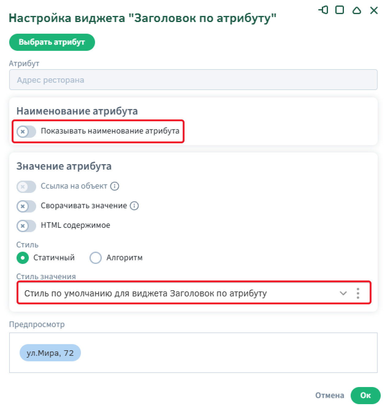The width and height of the screenshot is (385, 406).
Task: Confirm settings with the "Ок" button
Action: 365,395
